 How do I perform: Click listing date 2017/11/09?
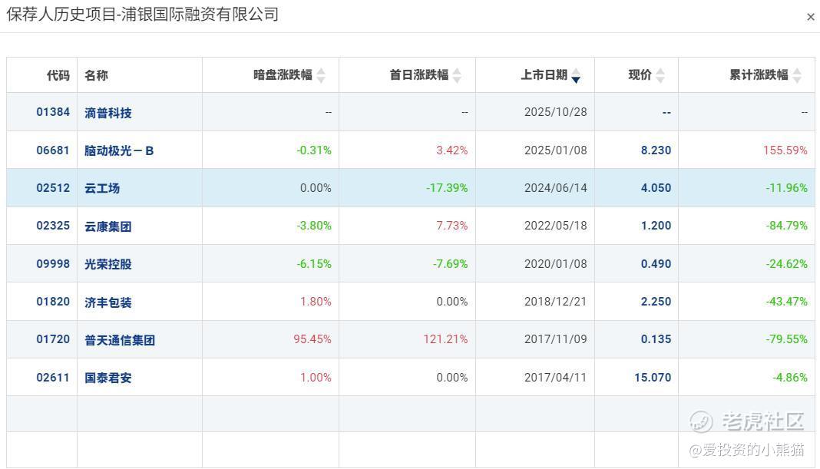coord(555,339)
